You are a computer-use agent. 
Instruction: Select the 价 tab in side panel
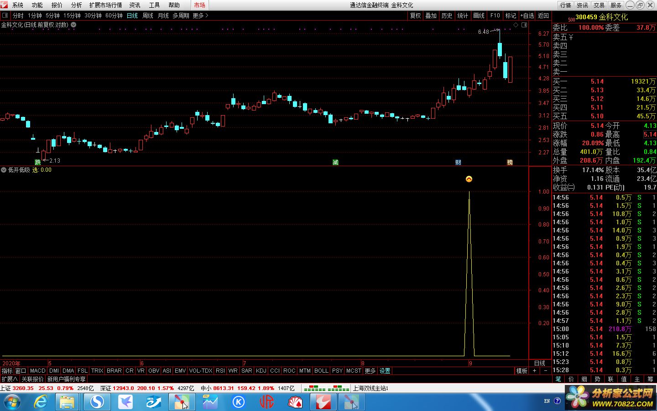click(571, 379)
